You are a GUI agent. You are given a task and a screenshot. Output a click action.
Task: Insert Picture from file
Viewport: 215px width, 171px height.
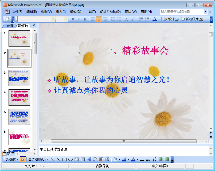107,159
